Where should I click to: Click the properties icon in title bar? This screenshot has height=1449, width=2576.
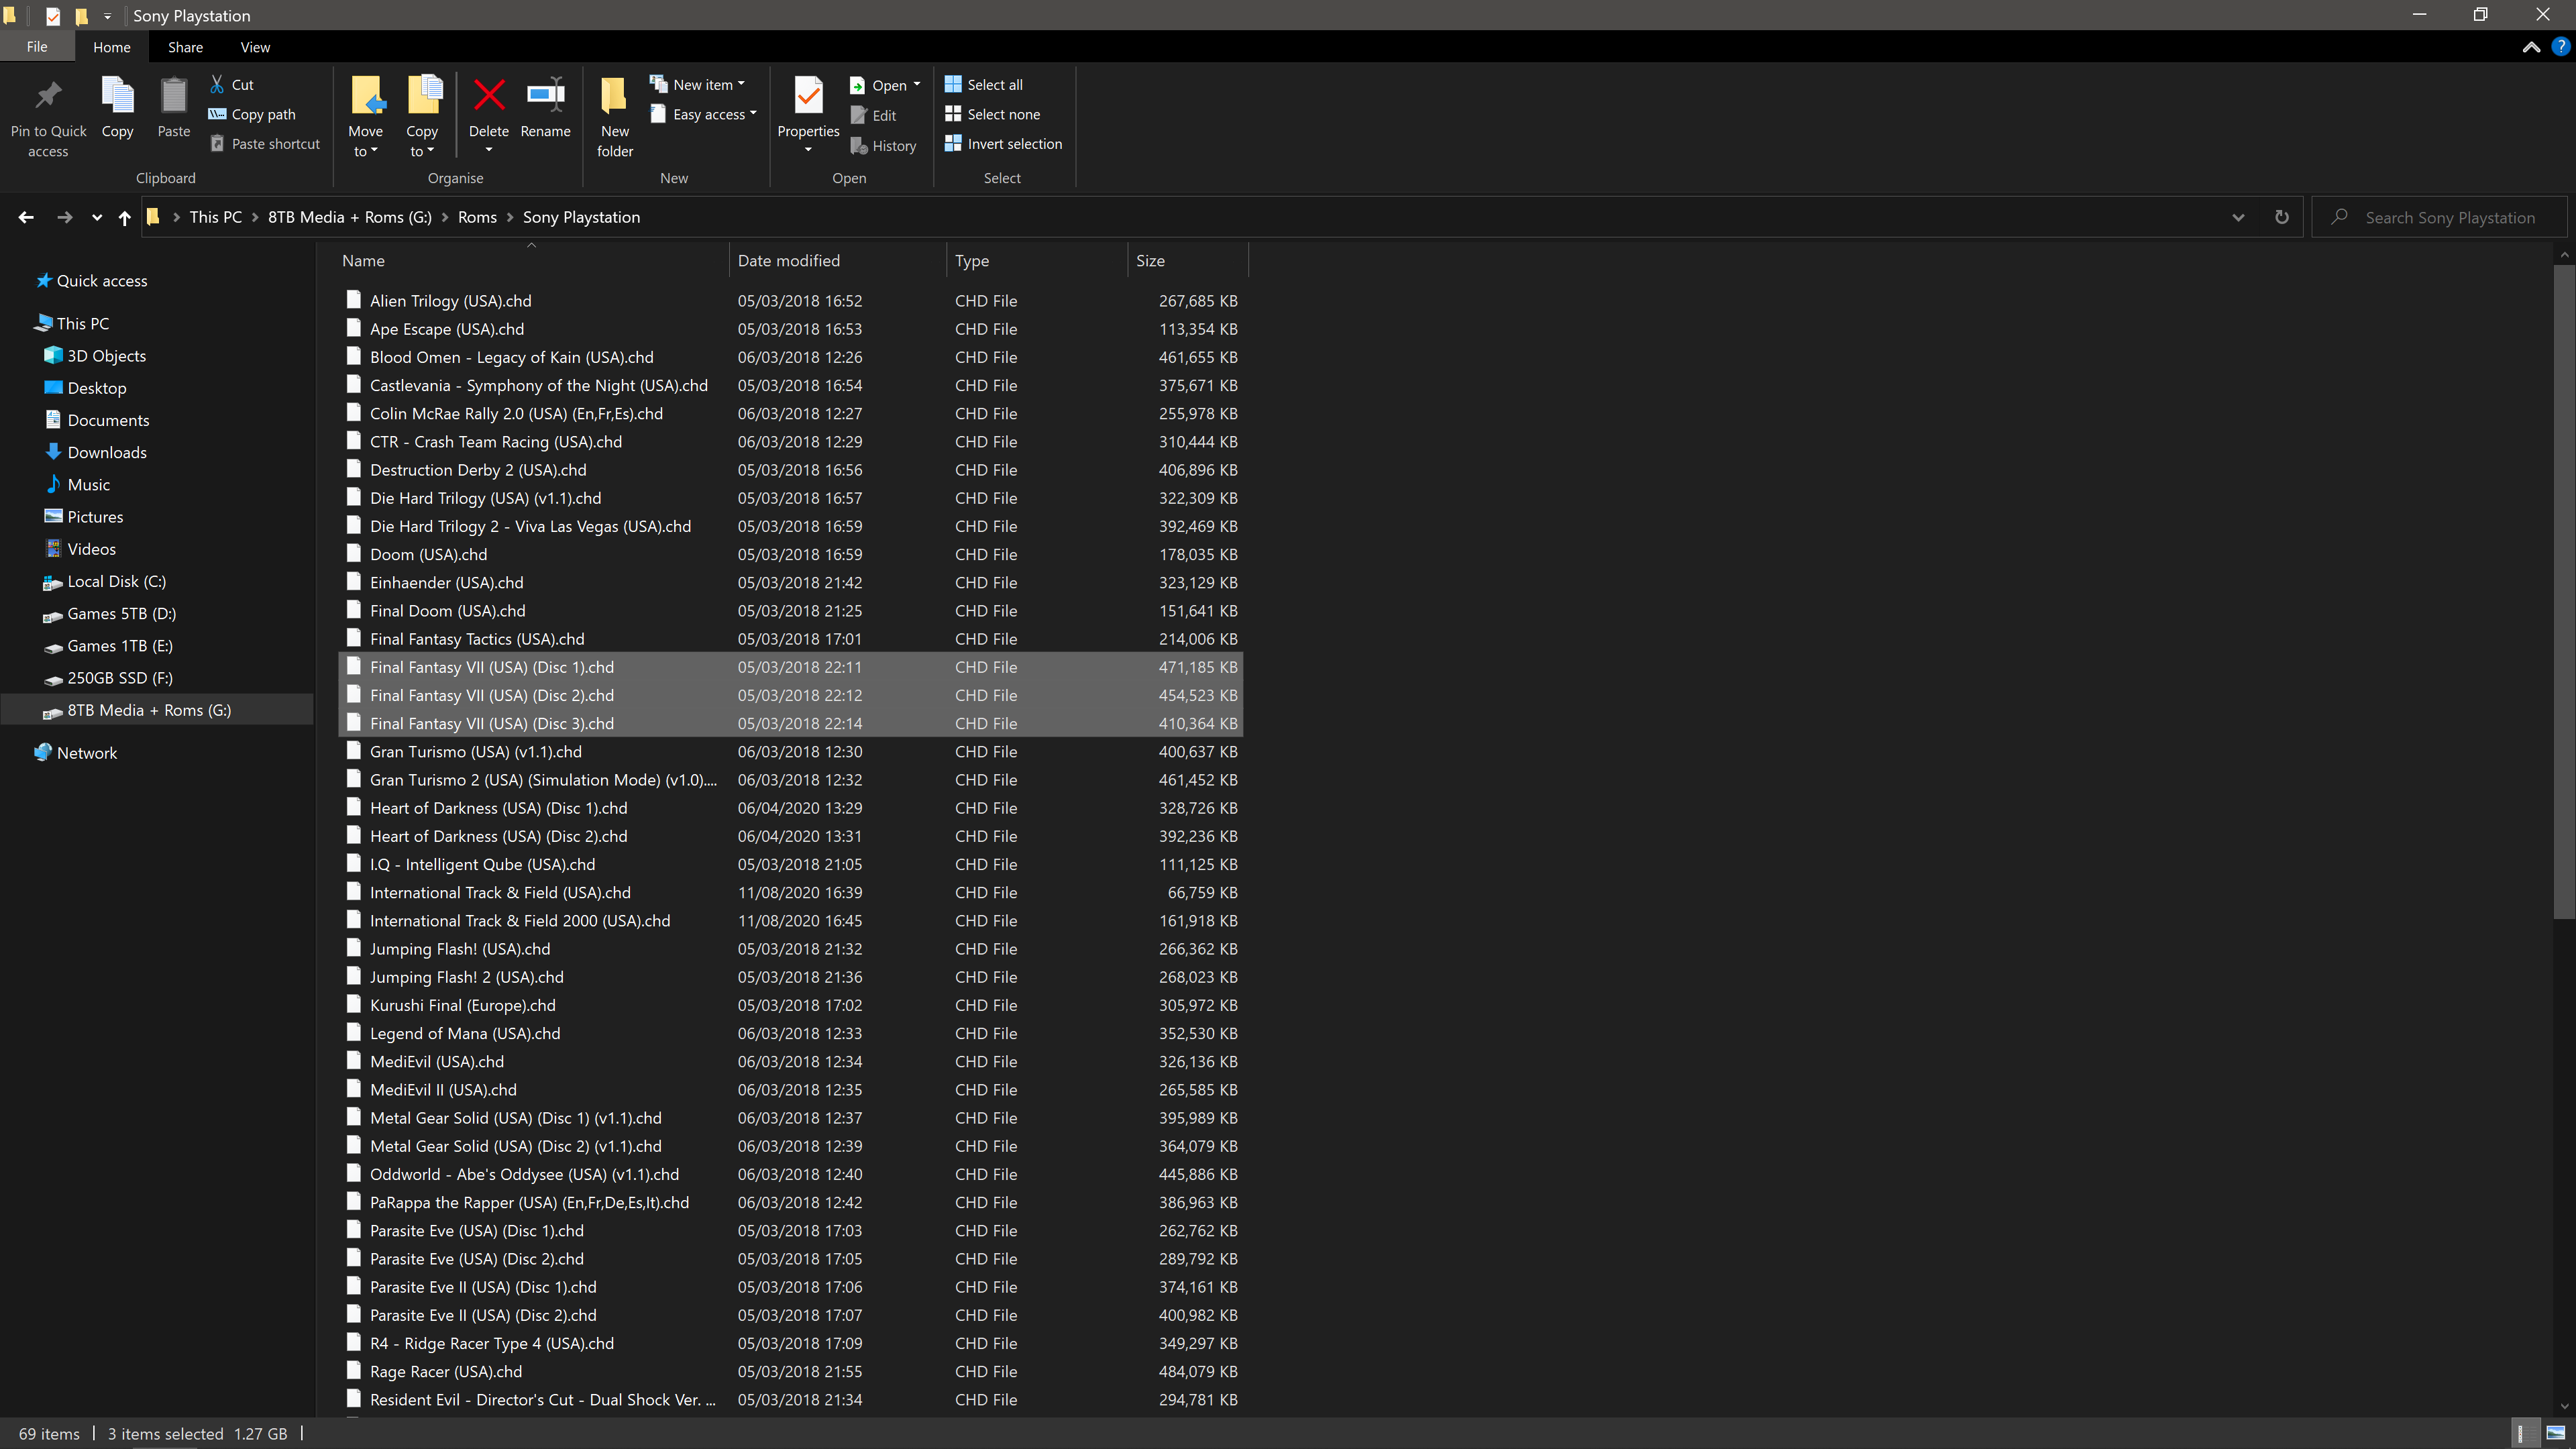pyautogui.click(x=53, y=16)
